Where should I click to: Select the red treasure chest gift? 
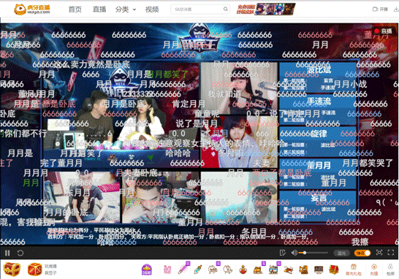tap(334, 270)
